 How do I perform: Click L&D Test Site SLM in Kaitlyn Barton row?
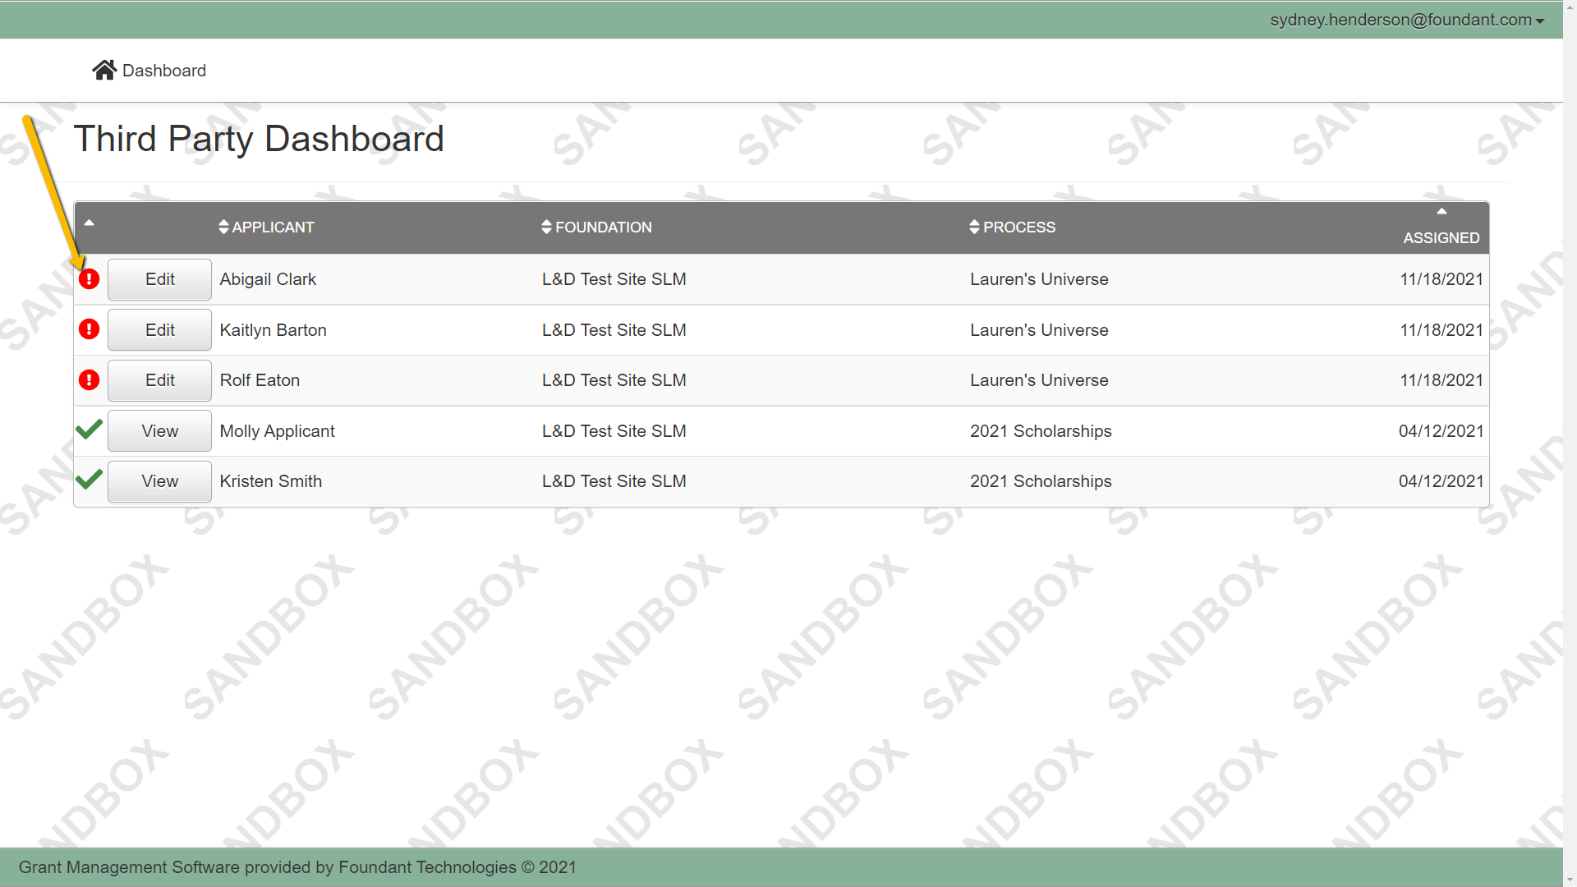(x=614, y=330)
